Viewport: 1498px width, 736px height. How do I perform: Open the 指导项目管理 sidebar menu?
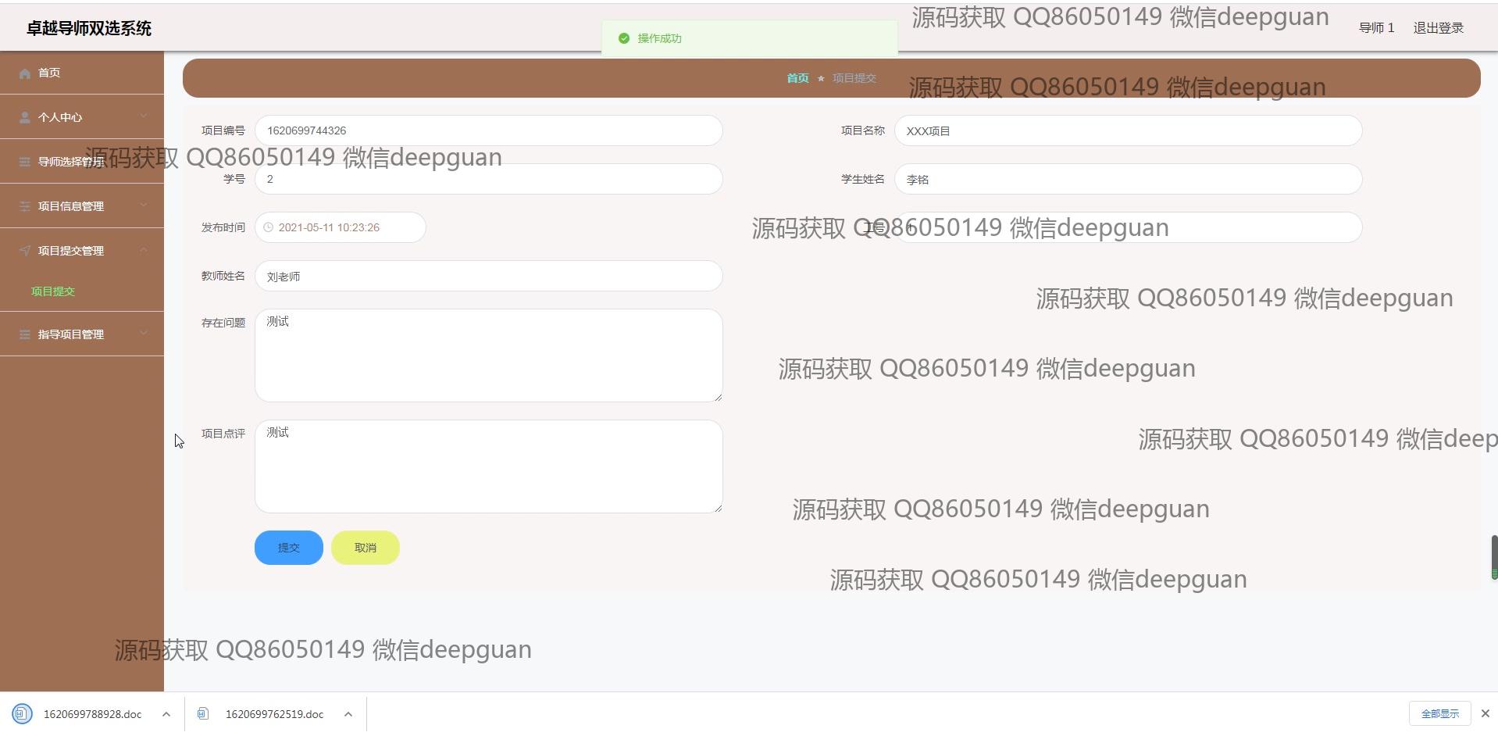(x=82, y=334)
